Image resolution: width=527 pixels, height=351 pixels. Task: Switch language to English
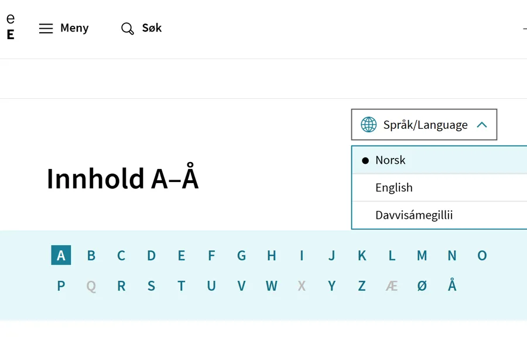pos(394,188)
